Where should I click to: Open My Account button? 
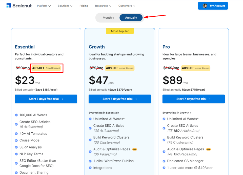(217, 6)
